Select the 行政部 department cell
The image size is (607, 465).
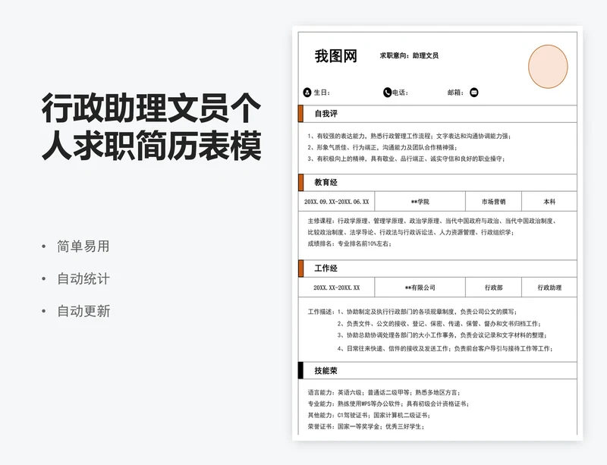click(x=494, y=287)
